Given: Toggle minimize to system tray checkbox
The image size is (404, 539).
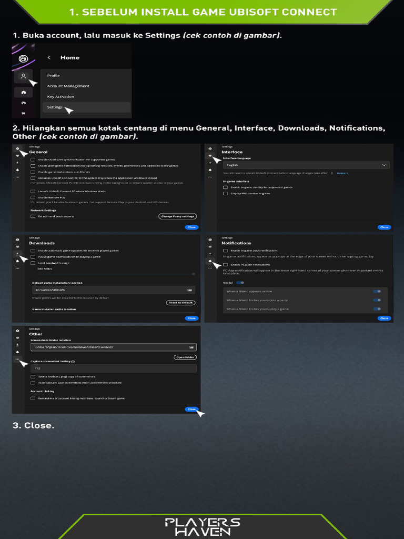Looking at the screenshot, I should (33, 178).
